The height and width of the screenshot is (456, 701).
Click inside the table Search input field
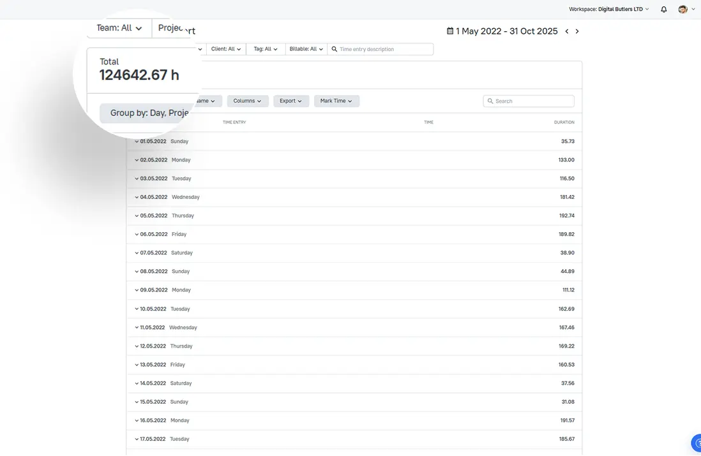click(x=530, y=101)
